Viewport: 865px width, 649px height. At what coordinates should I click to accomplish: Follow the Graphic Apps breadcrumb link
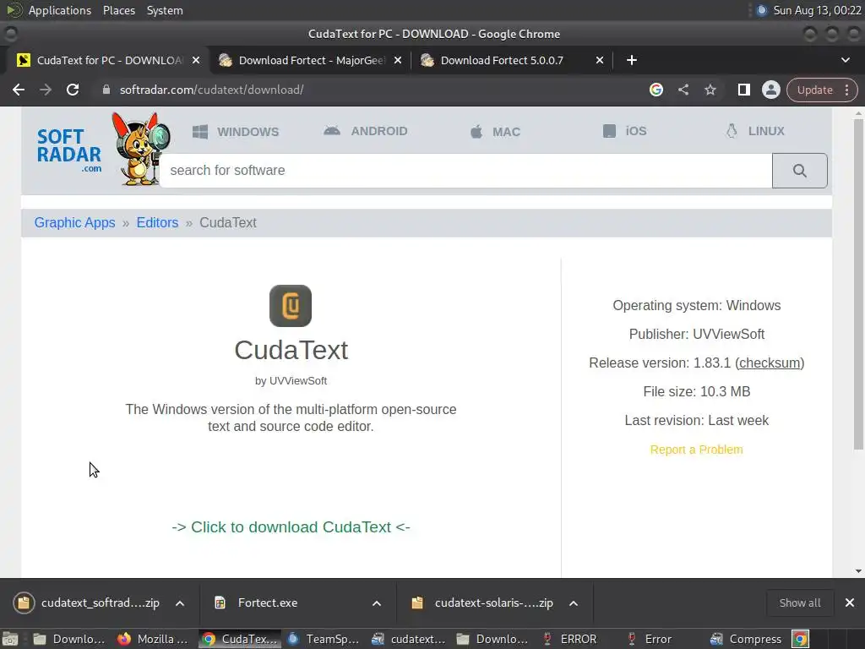[x=74, y=223]
